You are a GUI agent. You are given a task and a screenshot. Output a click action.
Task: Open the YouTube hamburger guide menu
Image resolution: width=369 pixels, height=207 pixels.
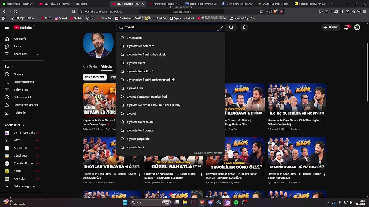click(x=7, y=27)
